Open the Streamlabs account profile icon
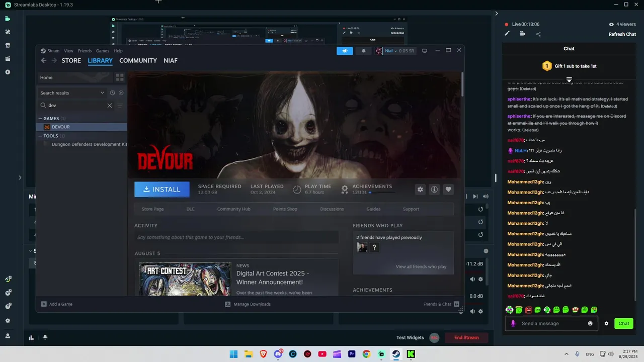The width and height of the screenshot is (644, 362). (8, 336)
